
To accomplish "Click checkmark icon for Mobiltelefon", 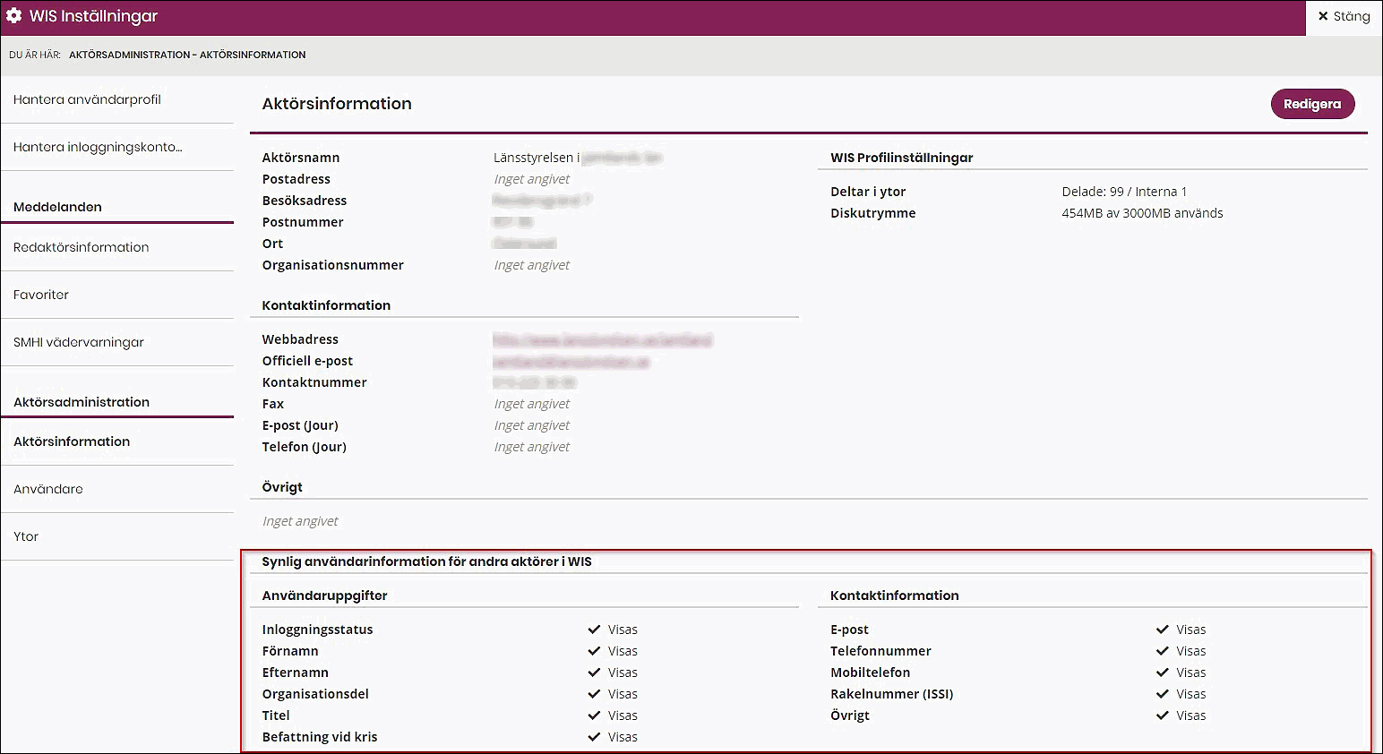I will [1163, 673].
